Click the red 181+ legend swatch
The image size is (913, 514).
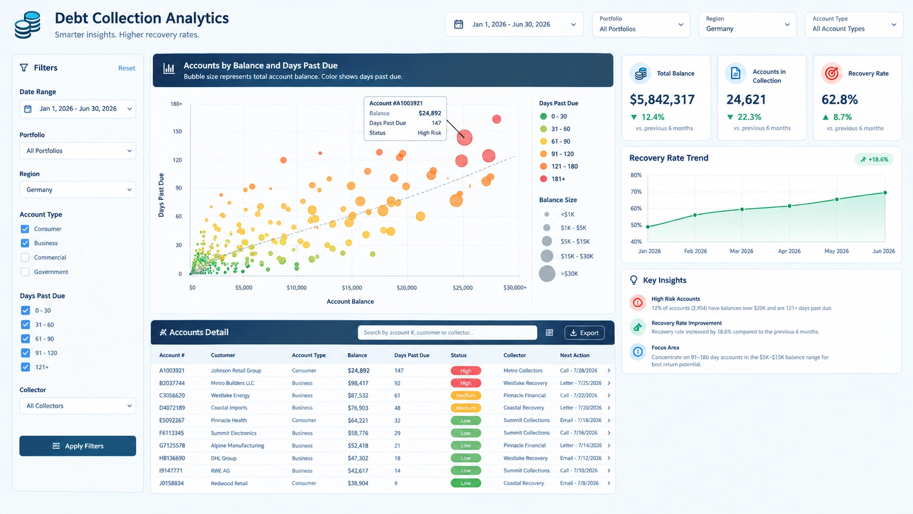click(543, 179)
